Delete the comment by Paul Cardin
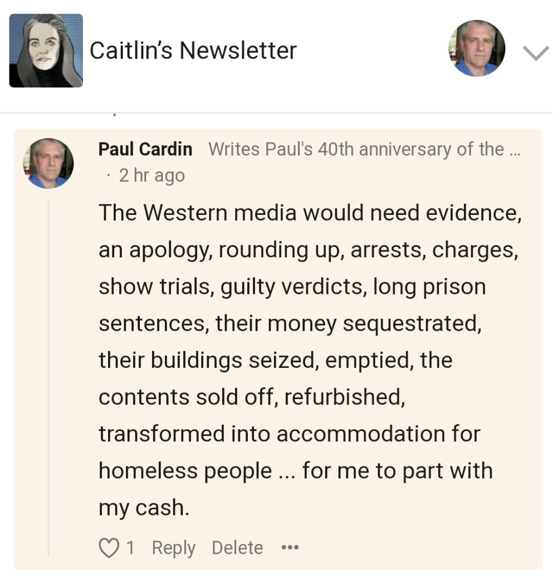 tap(237, 548)
